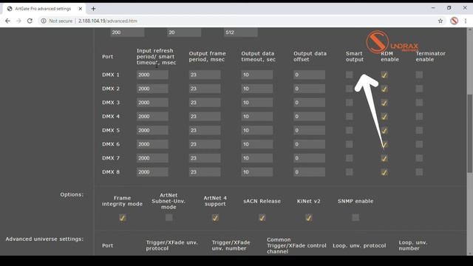Close the ArtGate Pro advanced settings tab

(x=81, y=9)
